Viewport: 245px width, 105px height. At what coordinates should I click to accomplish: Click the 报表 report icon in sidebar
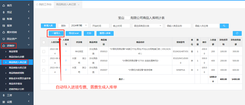[x=4, y=26]
